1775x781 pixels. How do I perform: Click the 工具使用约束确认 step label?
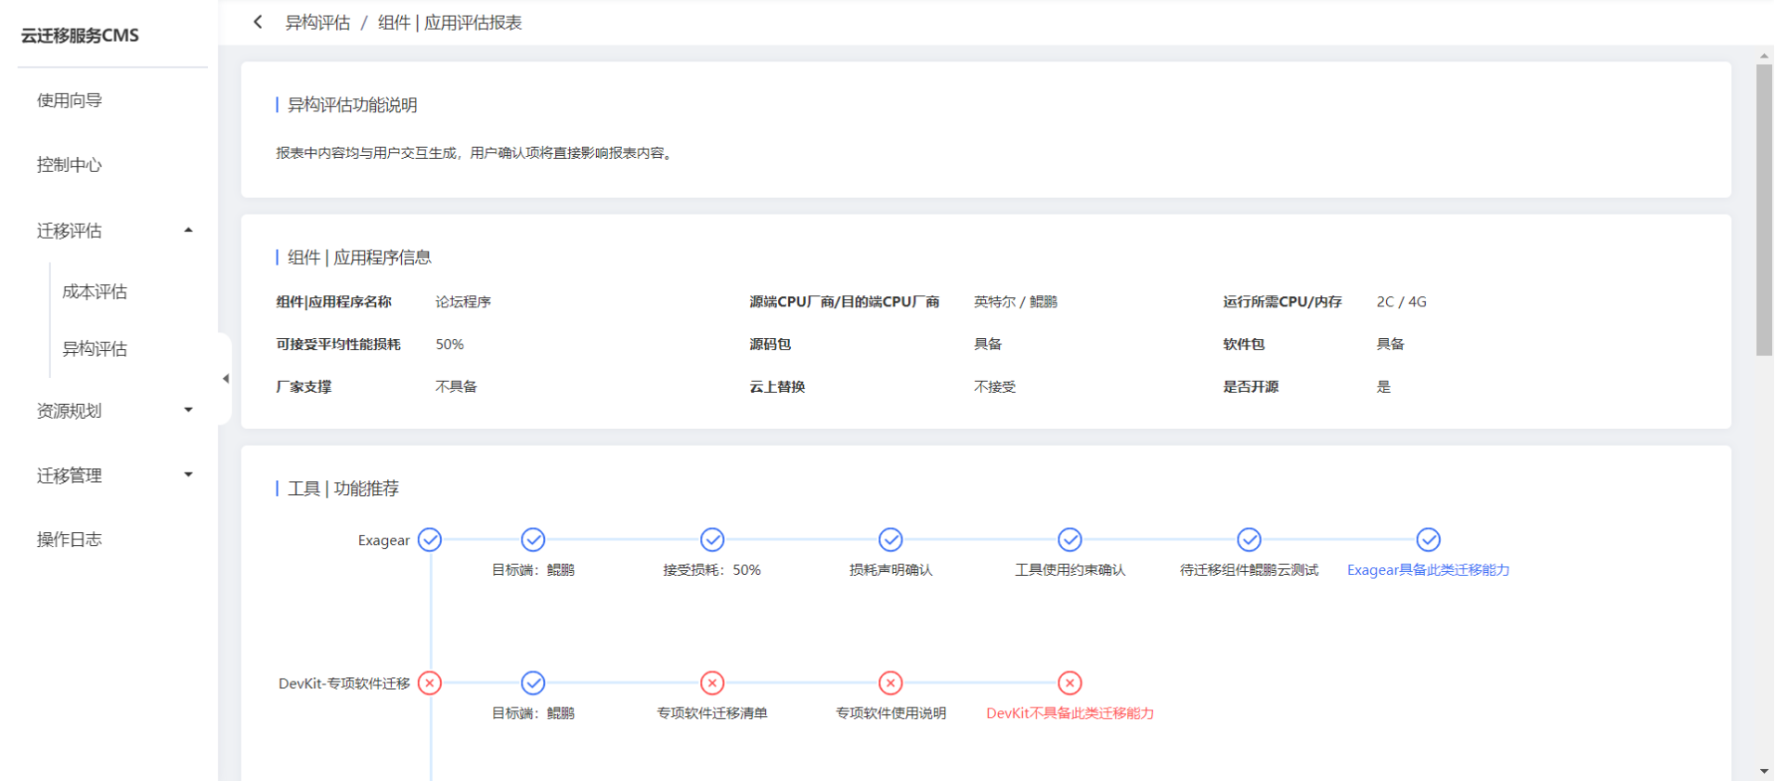[1069, 570]
